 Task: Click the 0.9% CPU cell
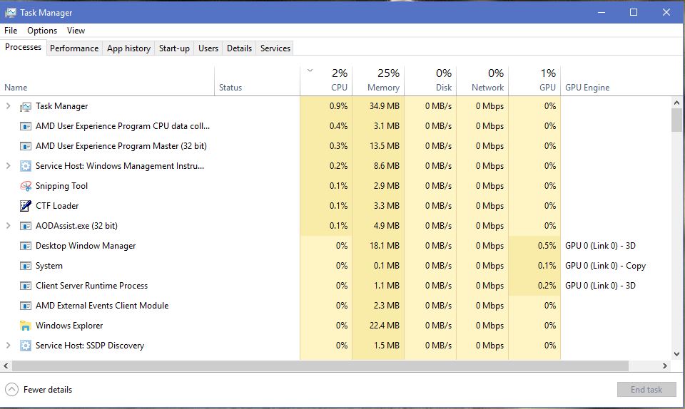click(x=326, y=106)
